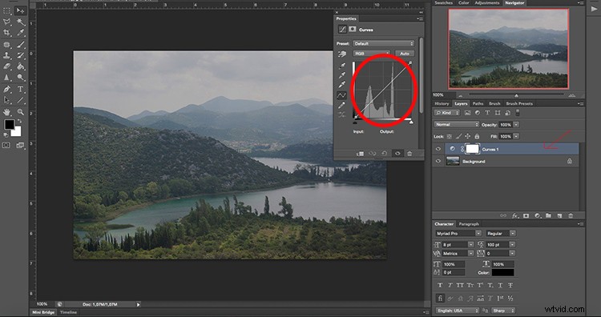Click the Curves 1 layer mask thumbnail
The height and width of the screenshot is (317, 601).
(472, 149)
